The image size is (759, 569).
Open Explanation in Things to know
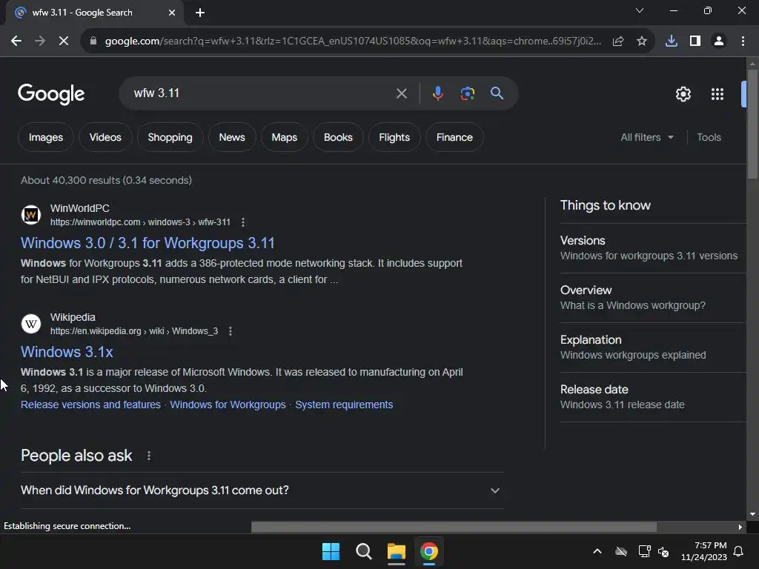coord(653,347)
